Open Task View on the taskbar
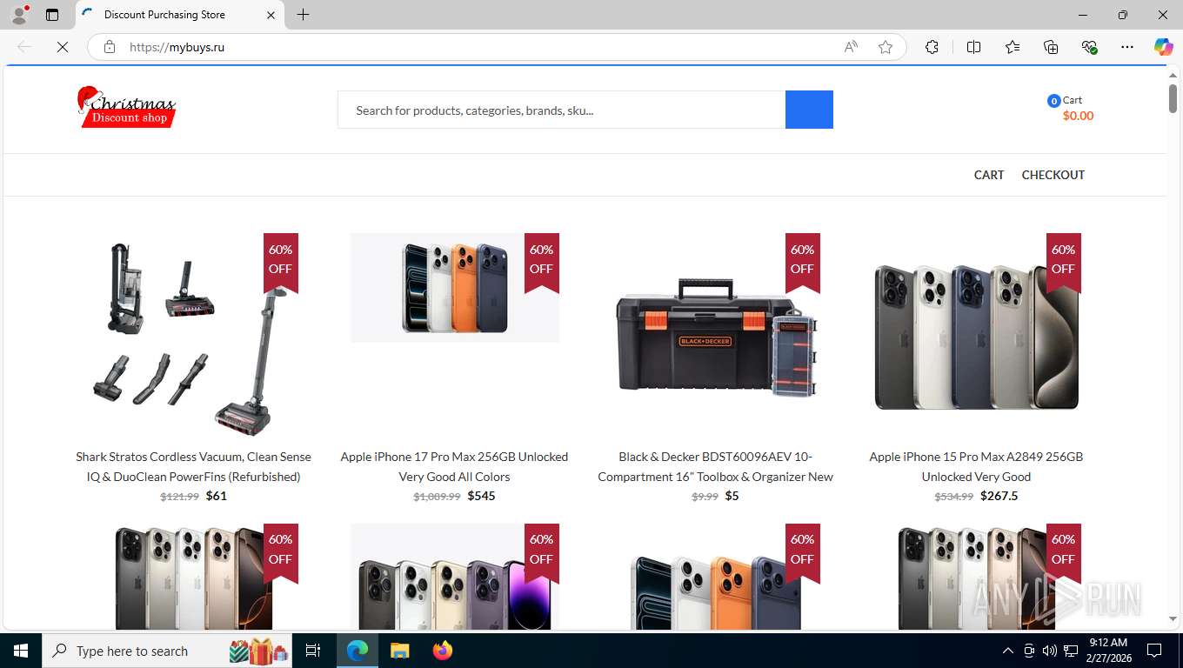Image resolution: width=1183 pixels, height=668 pixels. click(313, 651)
